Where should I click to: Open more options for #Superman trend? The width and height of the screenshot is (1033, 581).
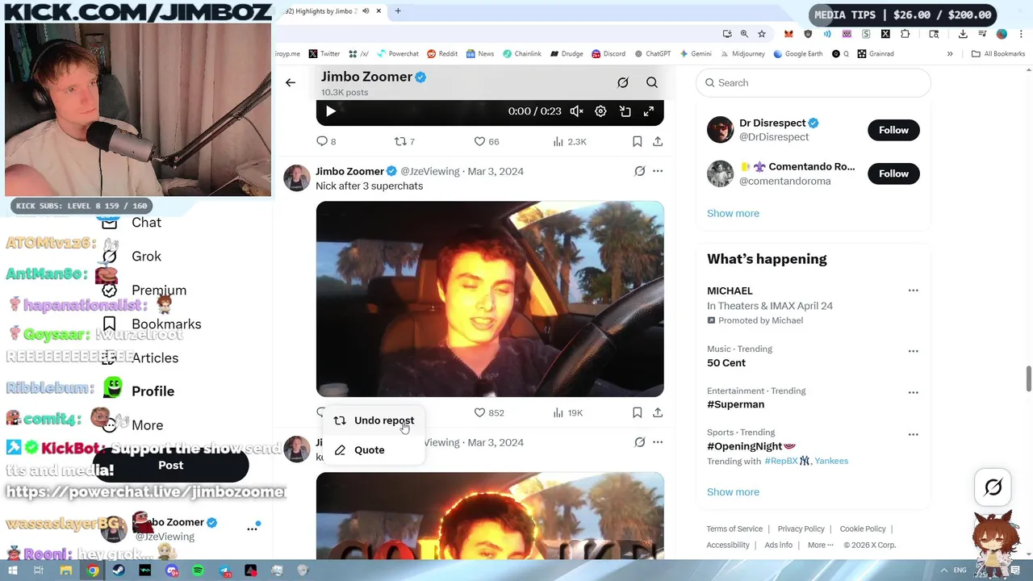tap(913, 392)
